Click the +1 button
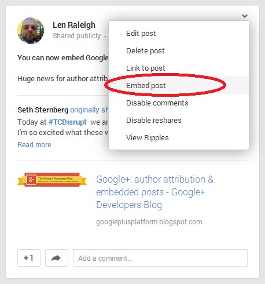Viewport: 265px width, 284px height. pyautogui.click(x=29, y=258)
